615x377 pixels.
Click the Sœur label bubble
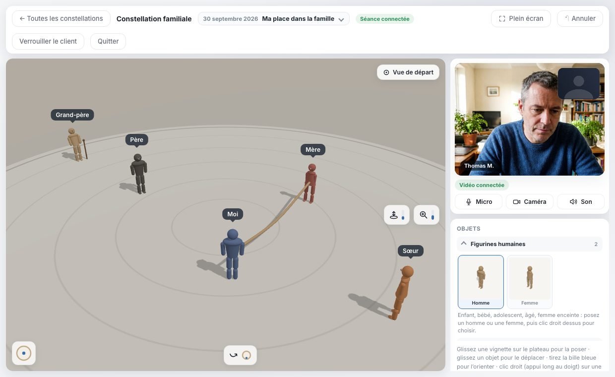411,251
